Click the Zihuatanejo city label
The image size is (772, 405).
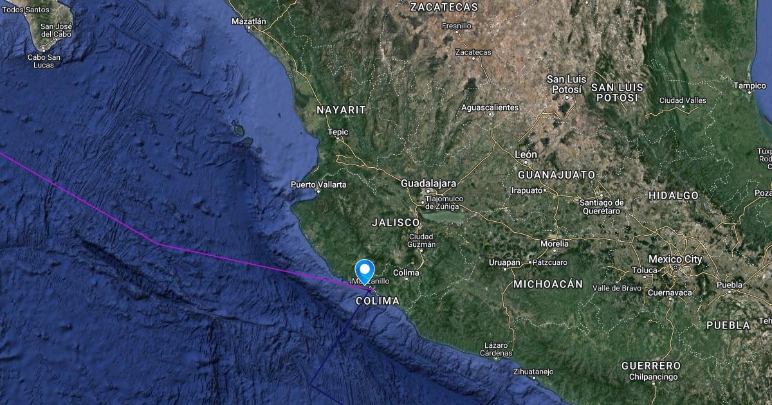pyautogui.click(x=533, y=371)
